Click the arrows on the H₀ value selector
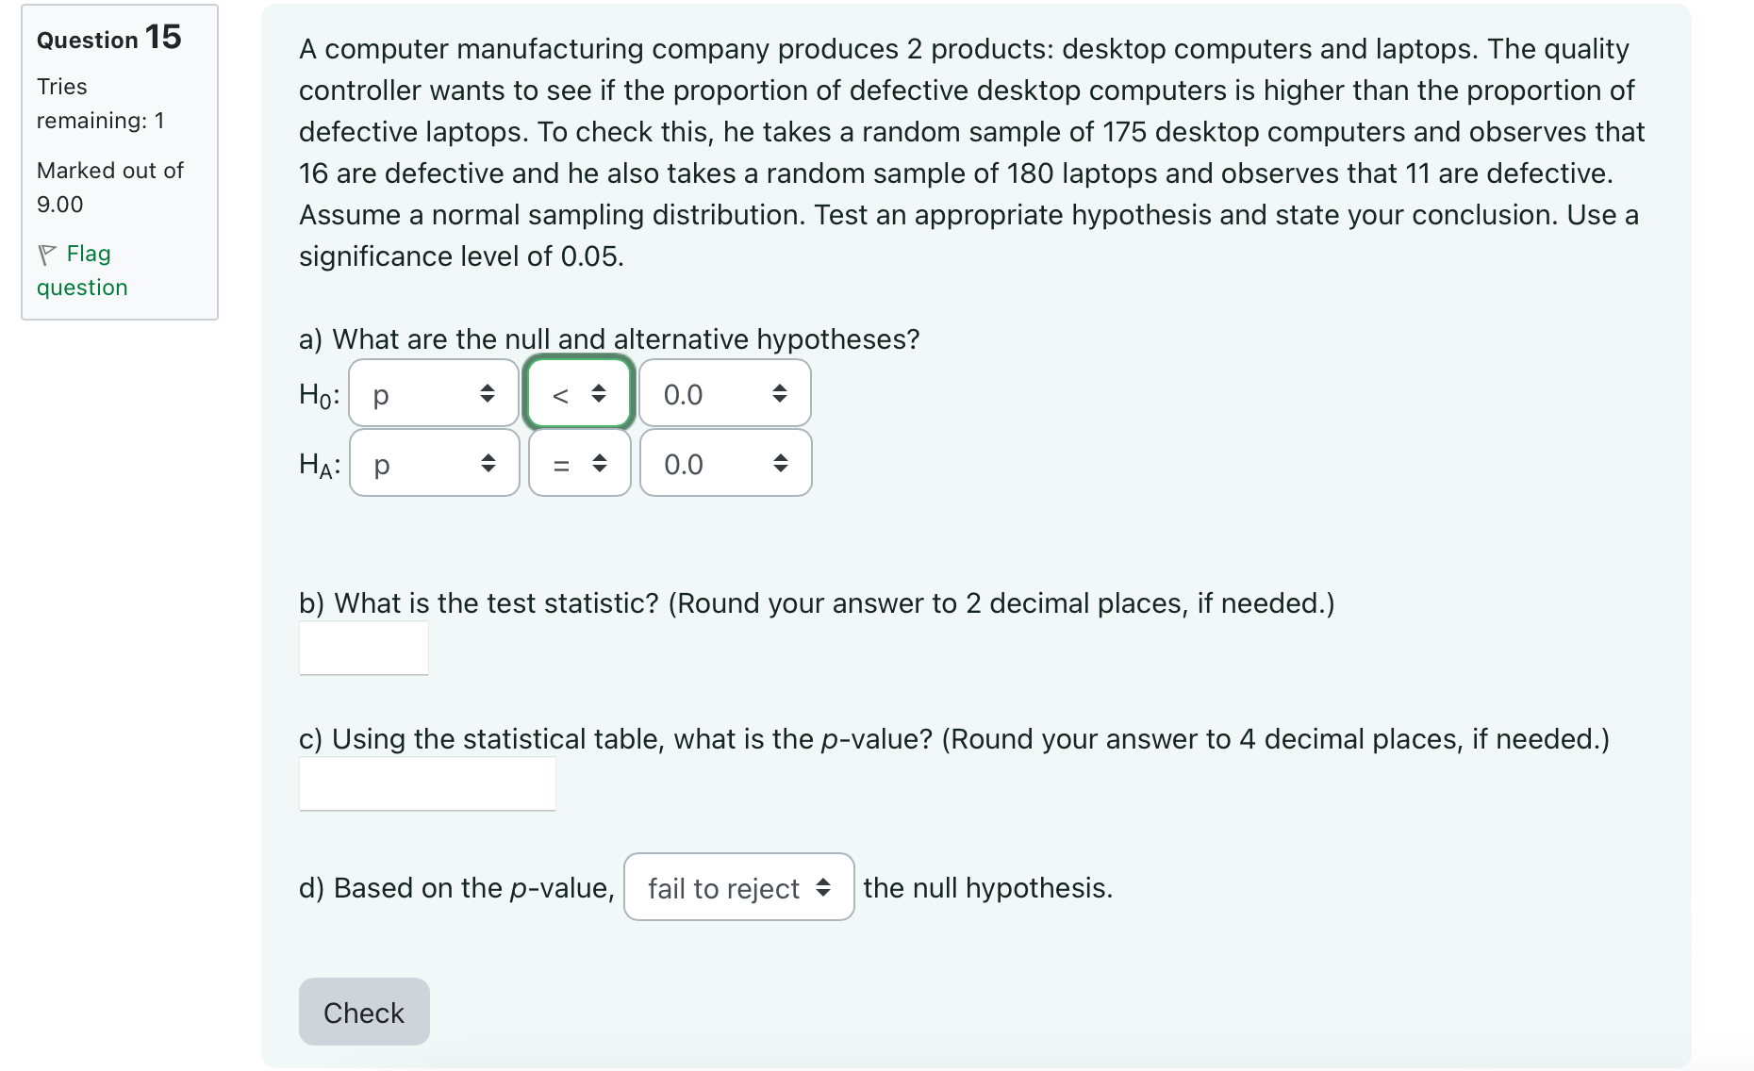Image resolution: width=1754 pixels, height=1071 pixels. click(781, 393)
